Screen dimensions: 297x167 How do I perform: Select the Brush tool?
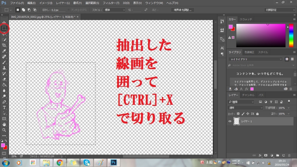(x=4, y=62)
